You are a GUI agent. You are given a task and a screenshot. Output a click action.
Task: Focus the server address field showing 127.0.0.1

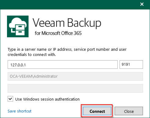(62, 65)
